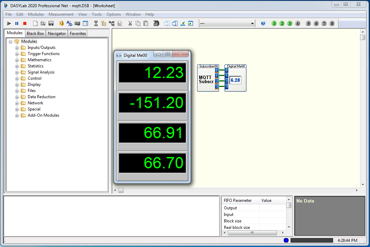Image resolution: width=370 pixels, height=247 pixels.
Task: Open the toolbar line-style dropdown
Action: click(253, 24)
